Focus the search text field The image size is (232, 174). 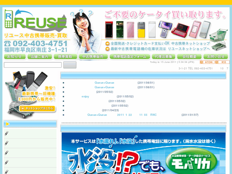tap(33, 65)
